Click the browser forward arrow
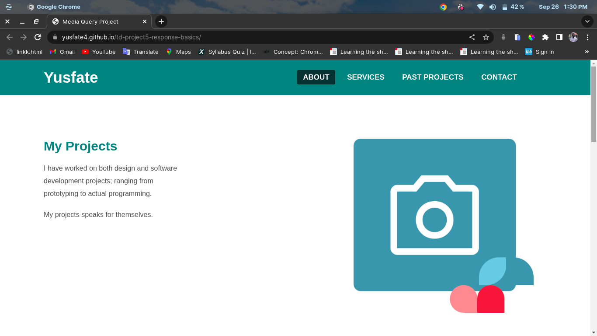597x336 pixels. coord(24,37)
